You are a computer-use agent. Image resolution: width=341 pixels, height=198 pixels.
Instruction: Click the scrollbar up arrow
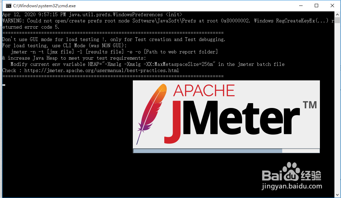337,14
